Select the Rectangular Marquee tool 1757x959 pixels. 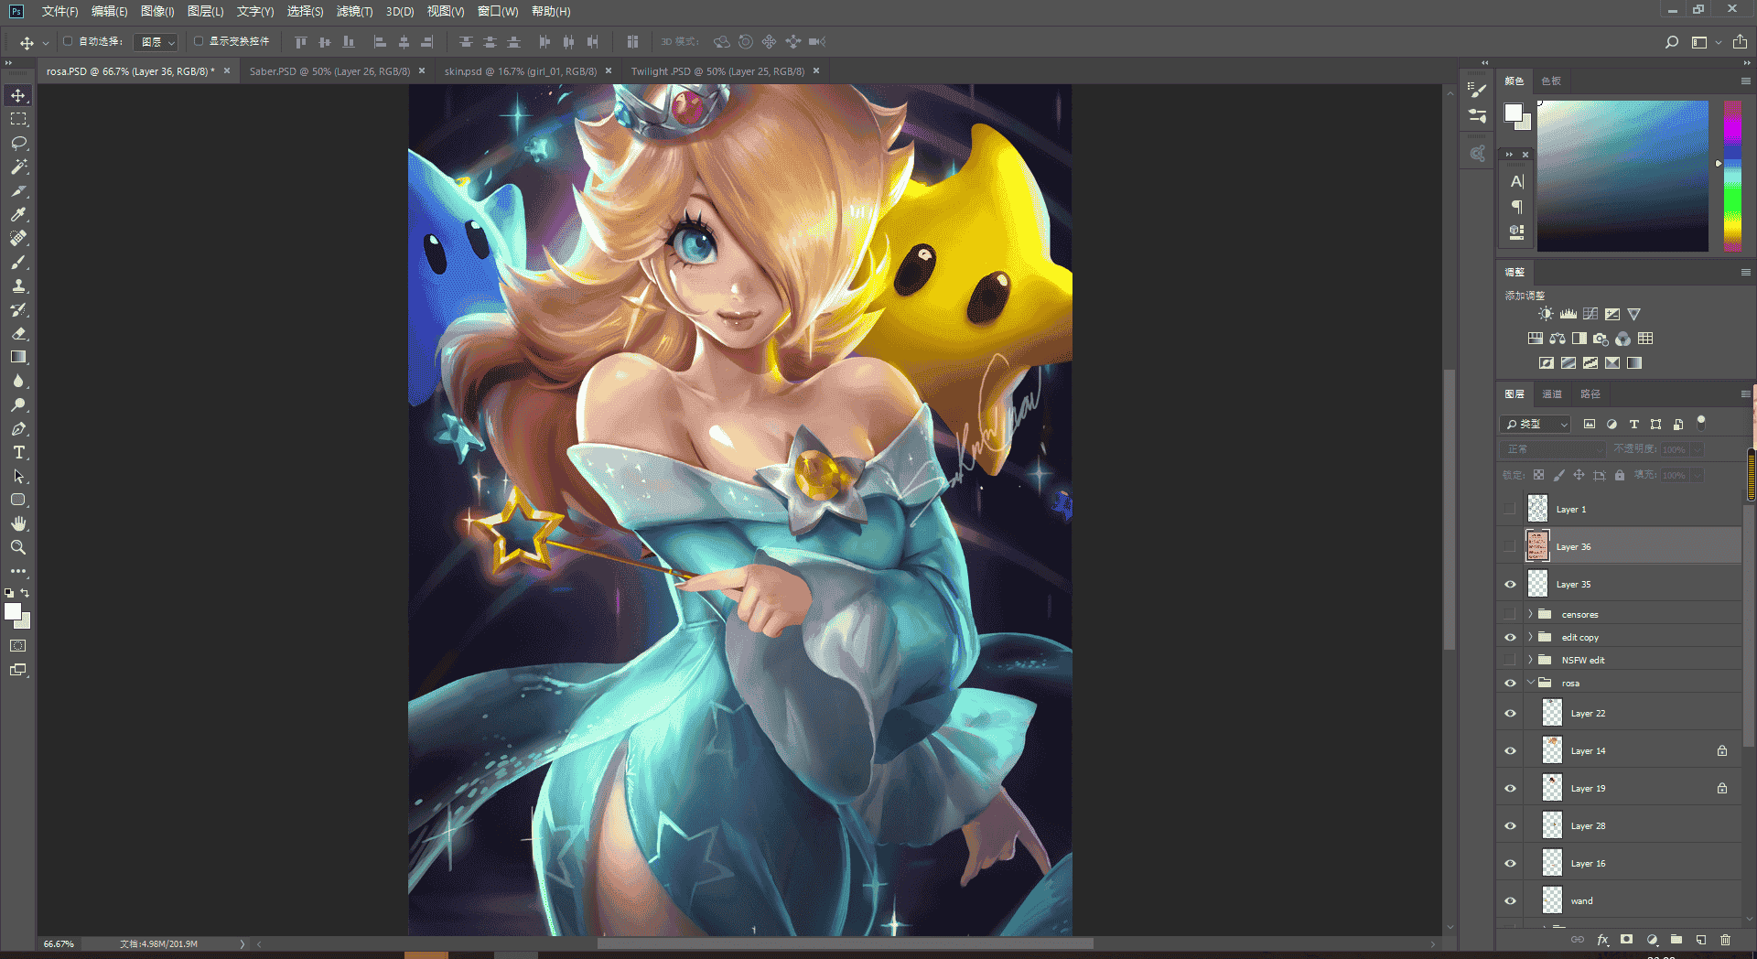18,120
